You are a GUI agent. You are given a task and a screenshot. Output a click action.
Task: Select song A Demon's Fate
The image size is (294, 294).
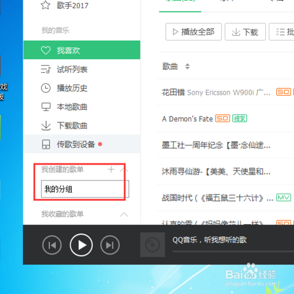pos(187,119)
